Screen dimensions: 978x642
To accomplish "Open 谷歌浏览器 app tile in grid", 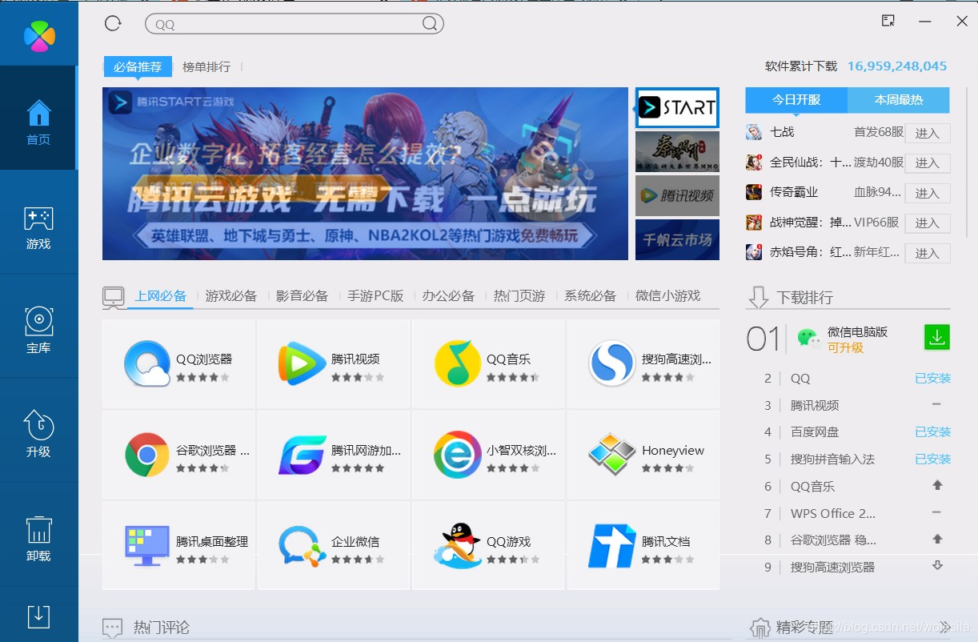I will point(178,455).
